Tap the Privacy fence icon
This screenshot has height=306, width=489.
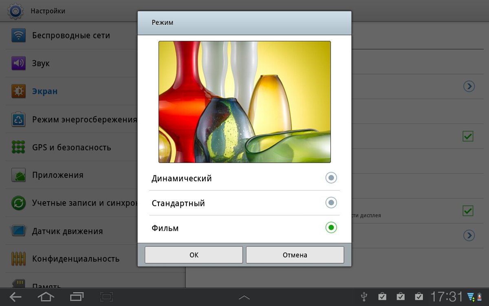[x=18, y=259]
